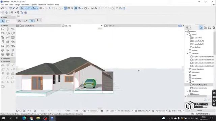Open the Guide Lines dropdown arrow
This screenshot has height=121, width=216.
[x=25, y=8]
